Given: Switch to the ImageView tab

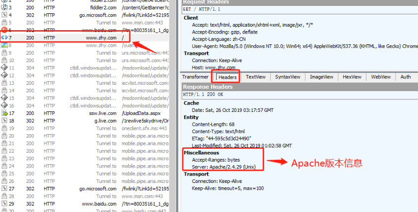Looking at the screenshot, I should [x=321, y=77].
